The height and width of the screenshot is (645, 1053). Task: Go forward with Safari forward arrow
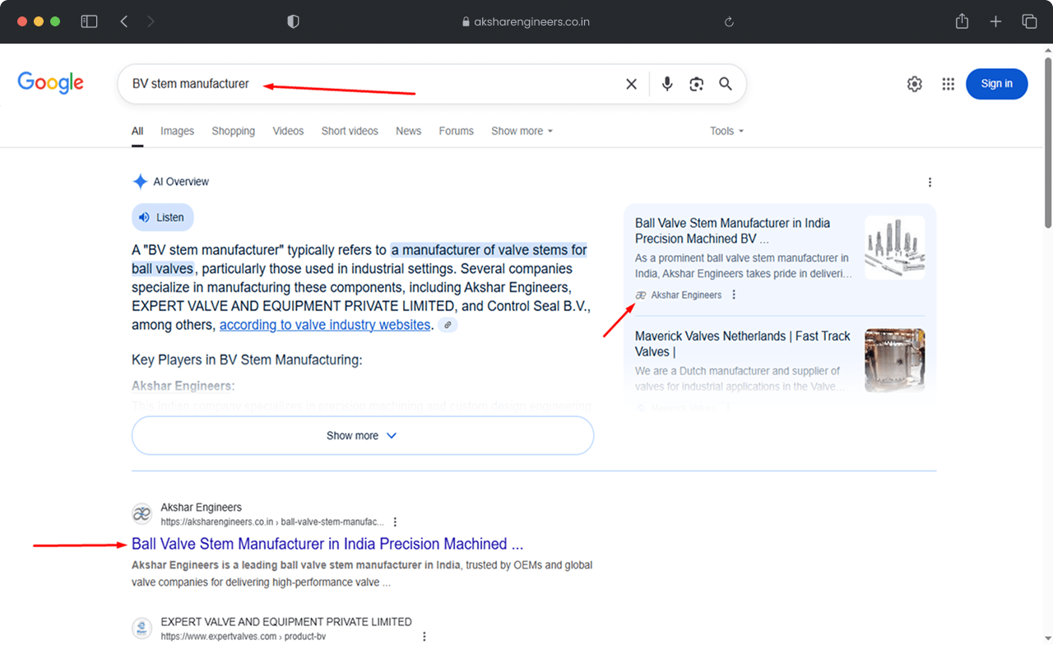pos(151,22)
